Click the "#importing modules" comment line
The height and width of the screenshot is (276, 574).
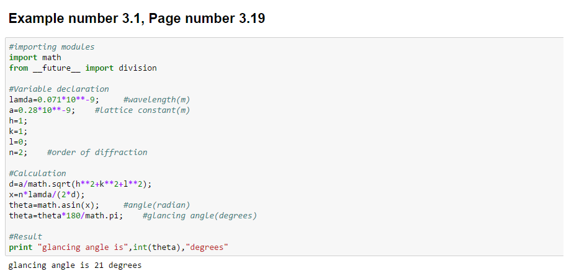[x=52, y=47]
